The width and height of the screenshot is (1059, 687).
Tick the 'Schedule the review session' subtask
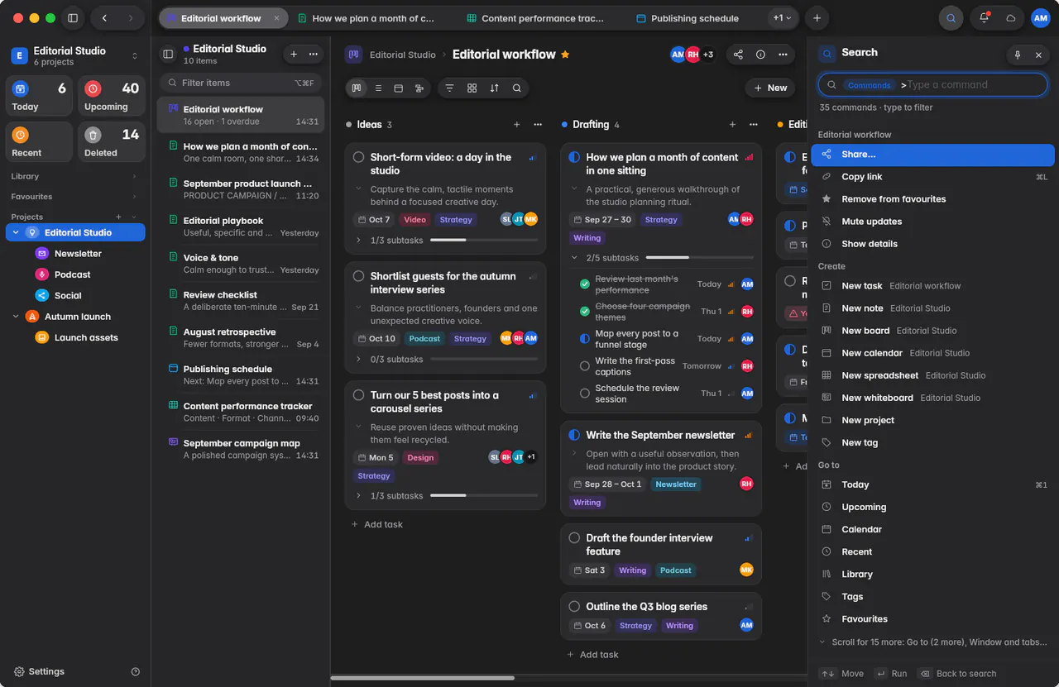click(585, 394)
